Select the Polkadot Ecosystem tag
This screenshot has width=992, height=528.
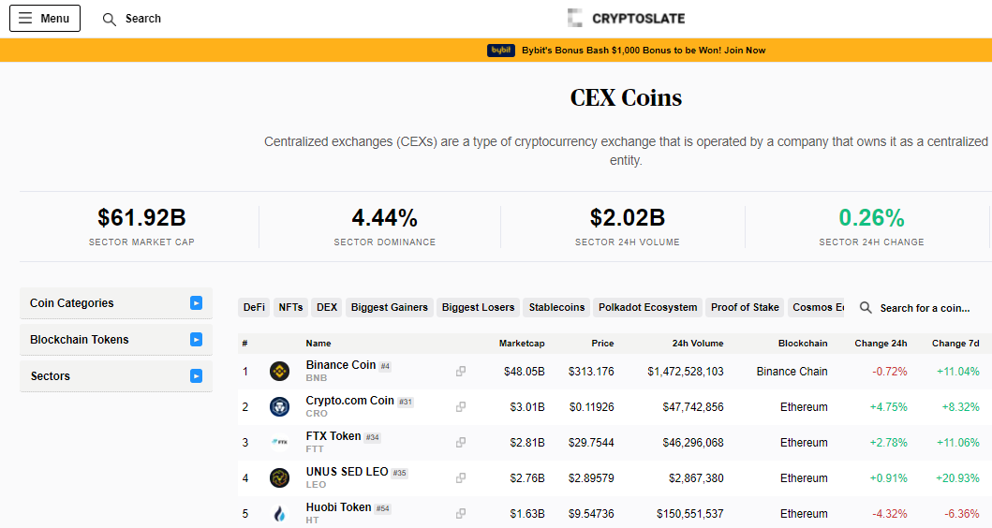point(648,307)
